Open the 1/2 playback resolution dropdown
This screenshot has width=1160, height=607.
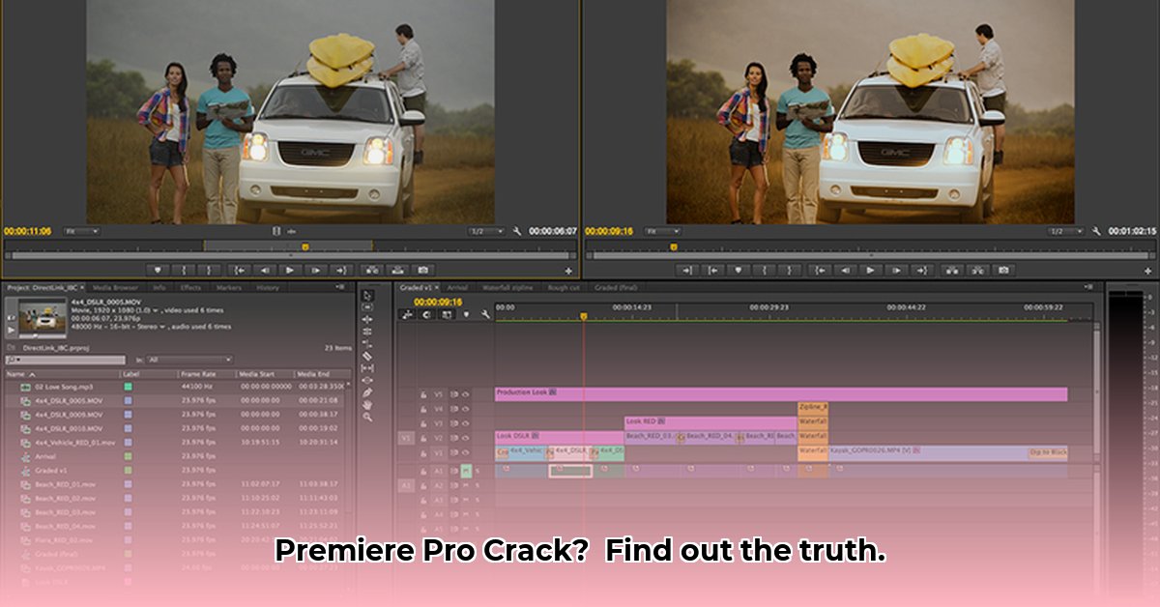point(479,231)
